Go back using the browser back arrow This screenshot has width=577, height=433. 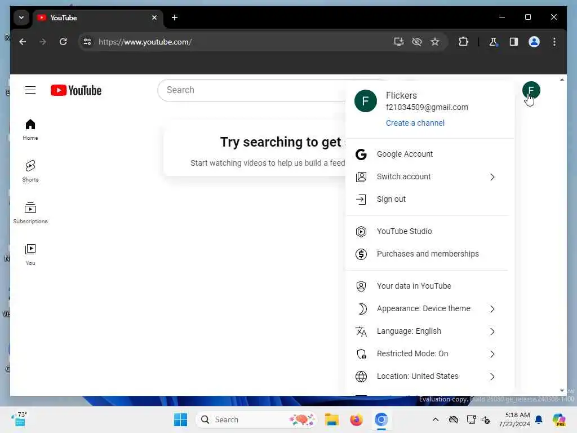(23, 42)
